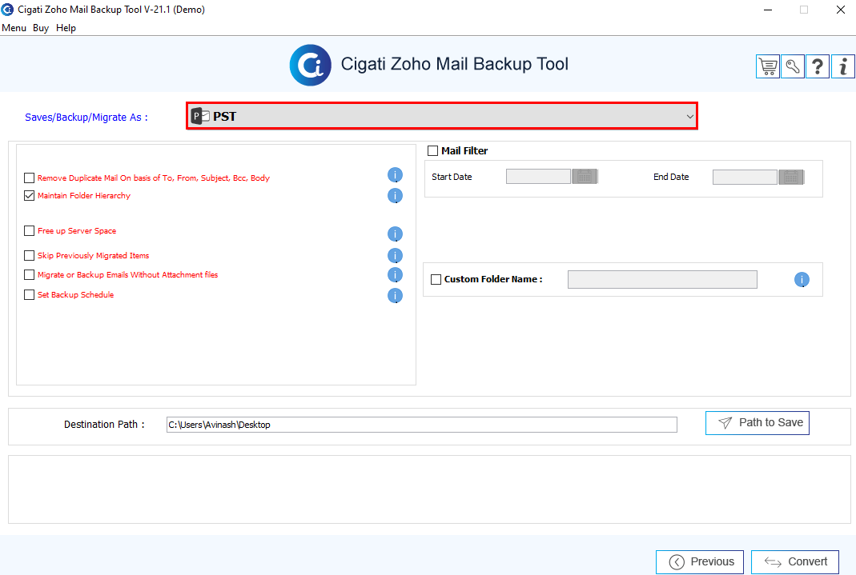The image size is (856, 575).
Task: Click the Custom Folder Name input field
Action: pyautogui.click(x=662, y=280)
